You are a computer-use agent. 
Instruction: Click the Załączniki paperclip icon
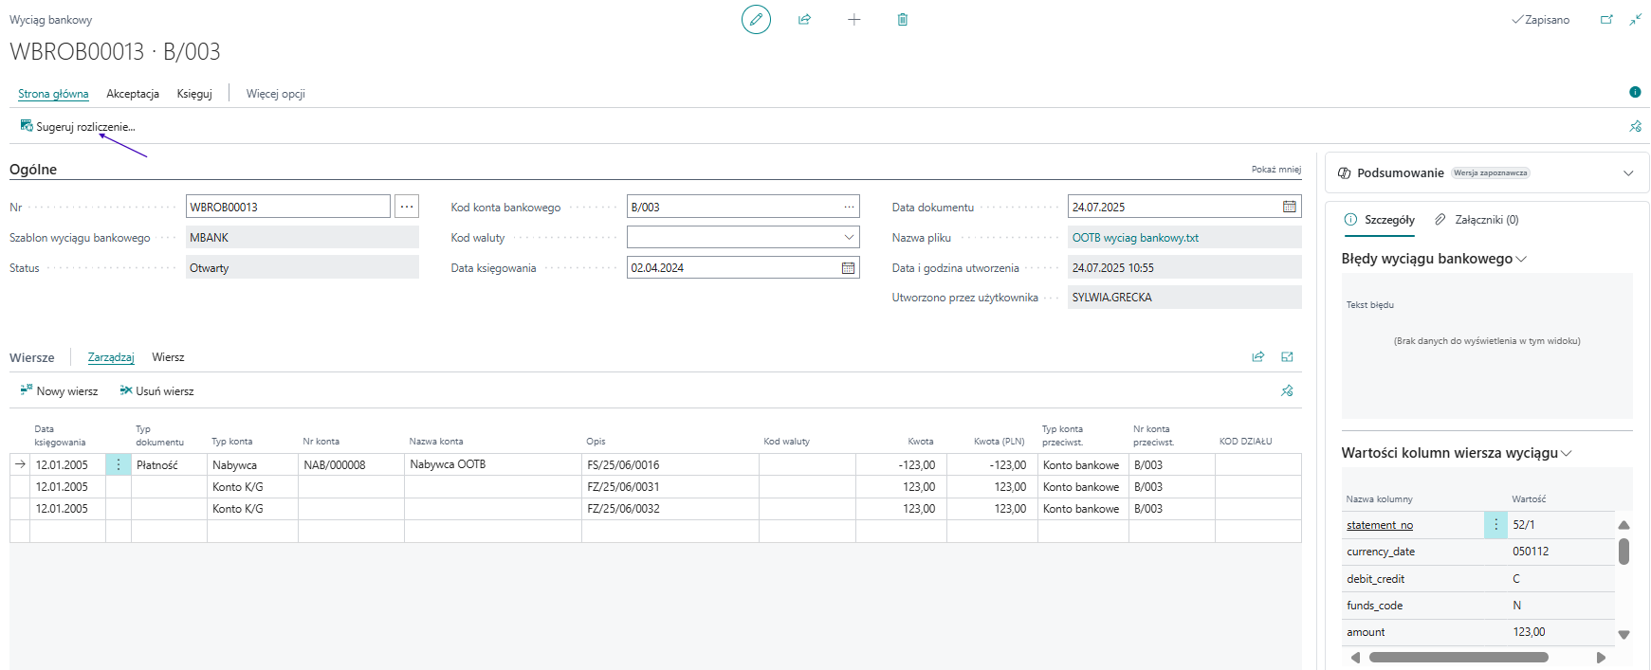point(1440,219)
